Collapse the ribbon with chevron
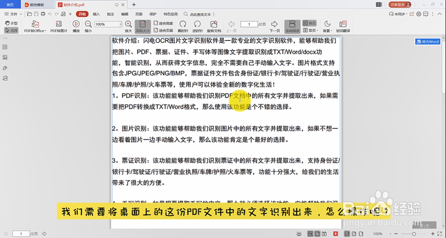Viewport: 446px width, 238px height. 439,14
